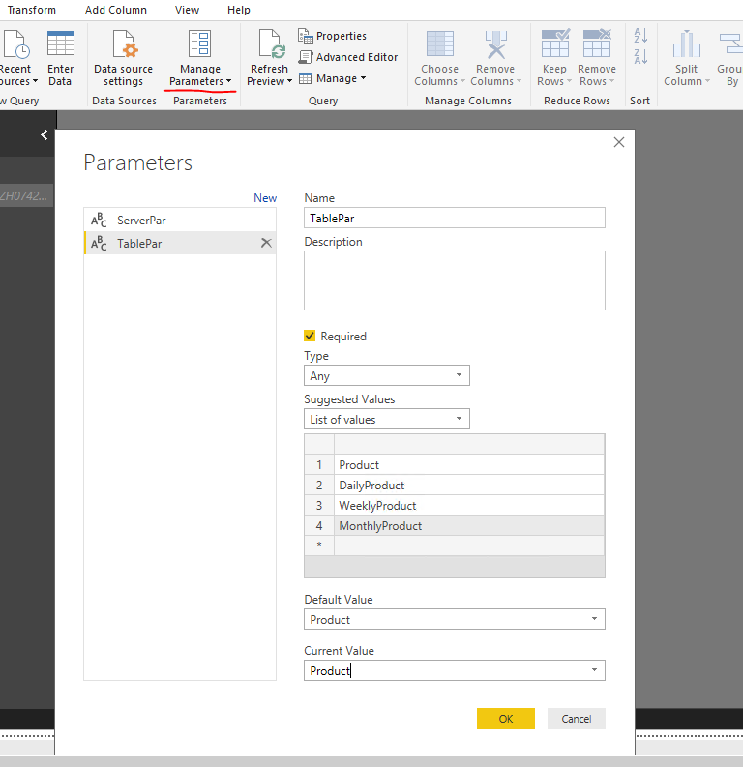
Task: Select the ZH0742 query in the pane
Action: (26, 195)
